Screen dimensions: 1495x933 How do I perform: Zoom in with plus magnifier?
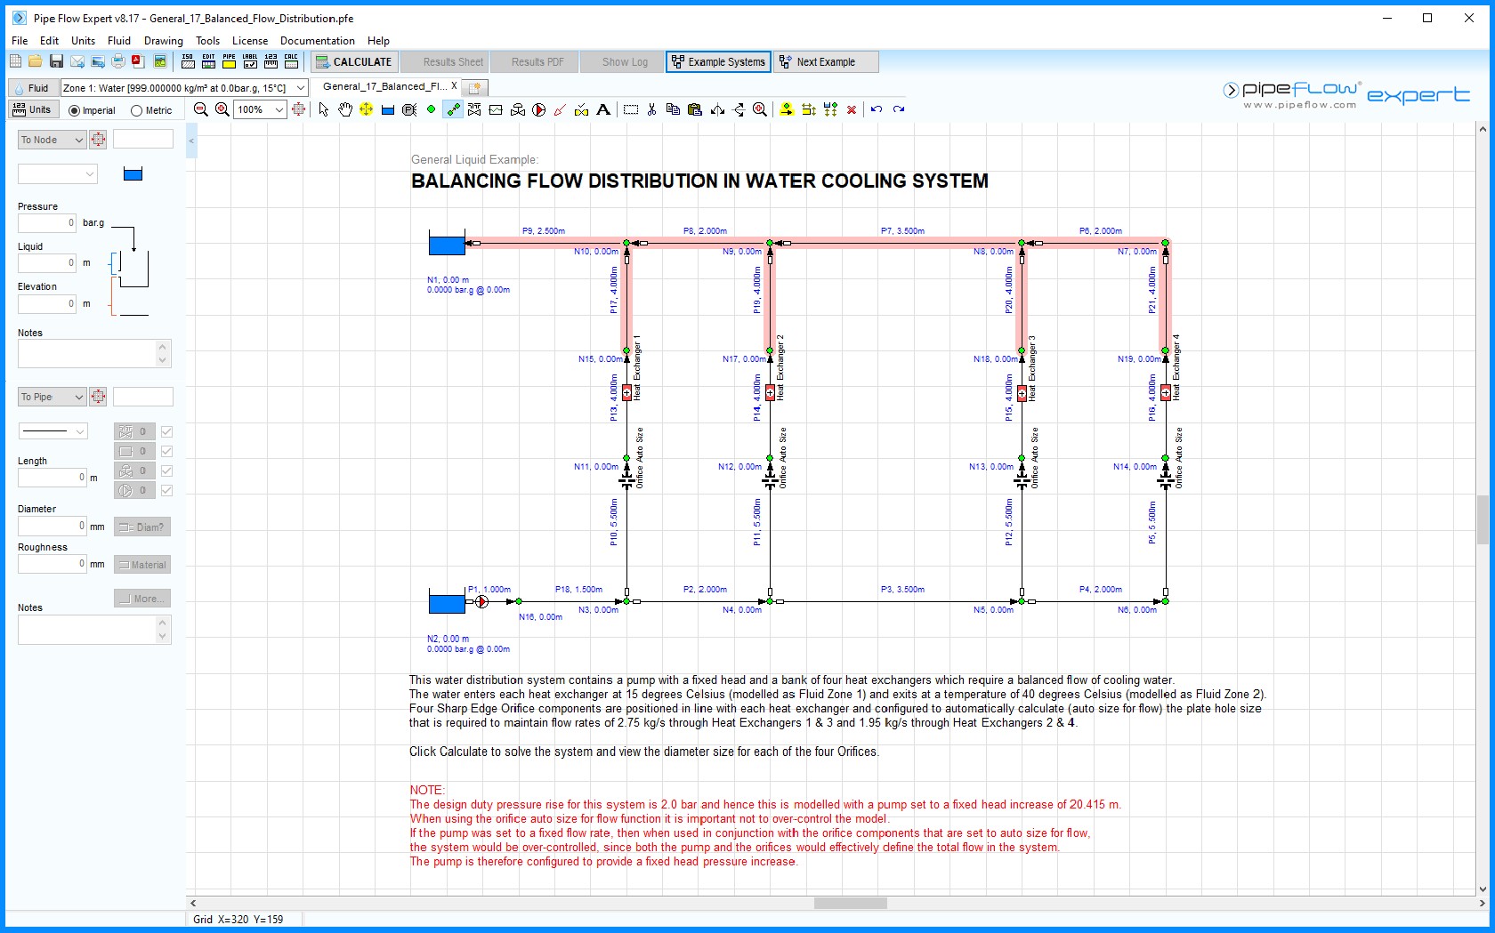coord(222,109)
